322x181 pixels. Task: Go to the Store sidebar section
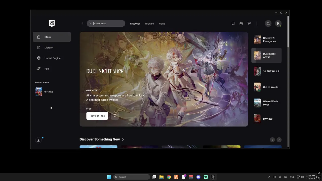(52, 37)
